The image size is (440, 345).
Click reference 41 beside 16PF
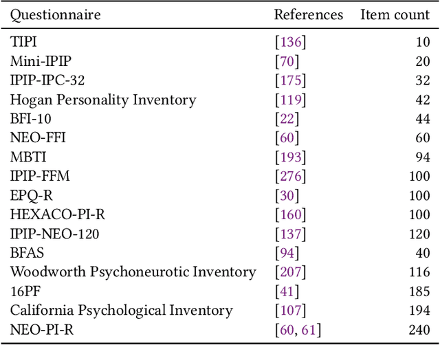coord(287,291)
